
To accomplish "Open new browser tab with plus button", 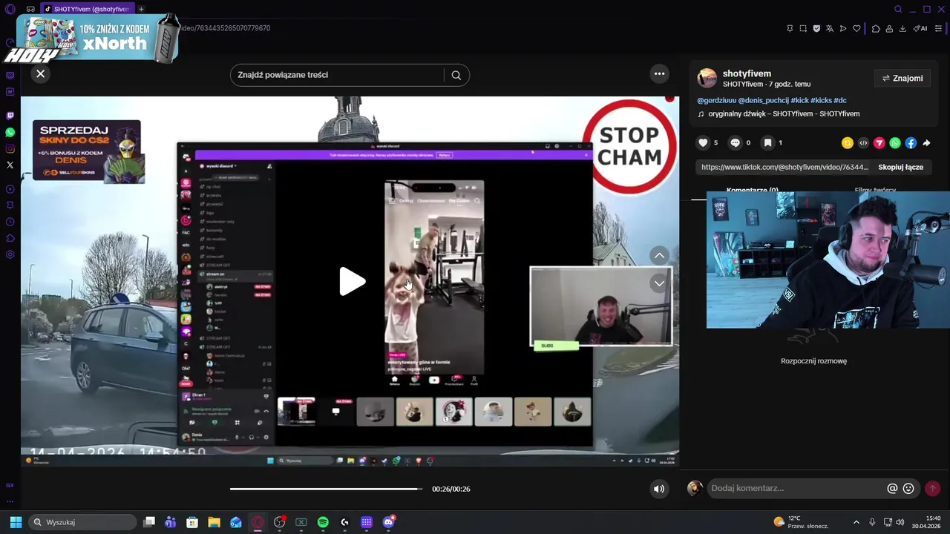I will point(141,9).
